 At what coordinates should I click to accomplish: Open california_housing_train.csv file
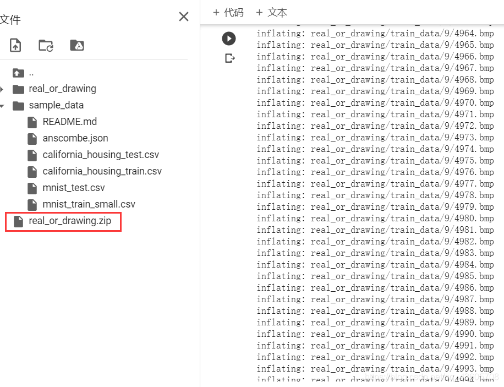[x=102, y=171]
